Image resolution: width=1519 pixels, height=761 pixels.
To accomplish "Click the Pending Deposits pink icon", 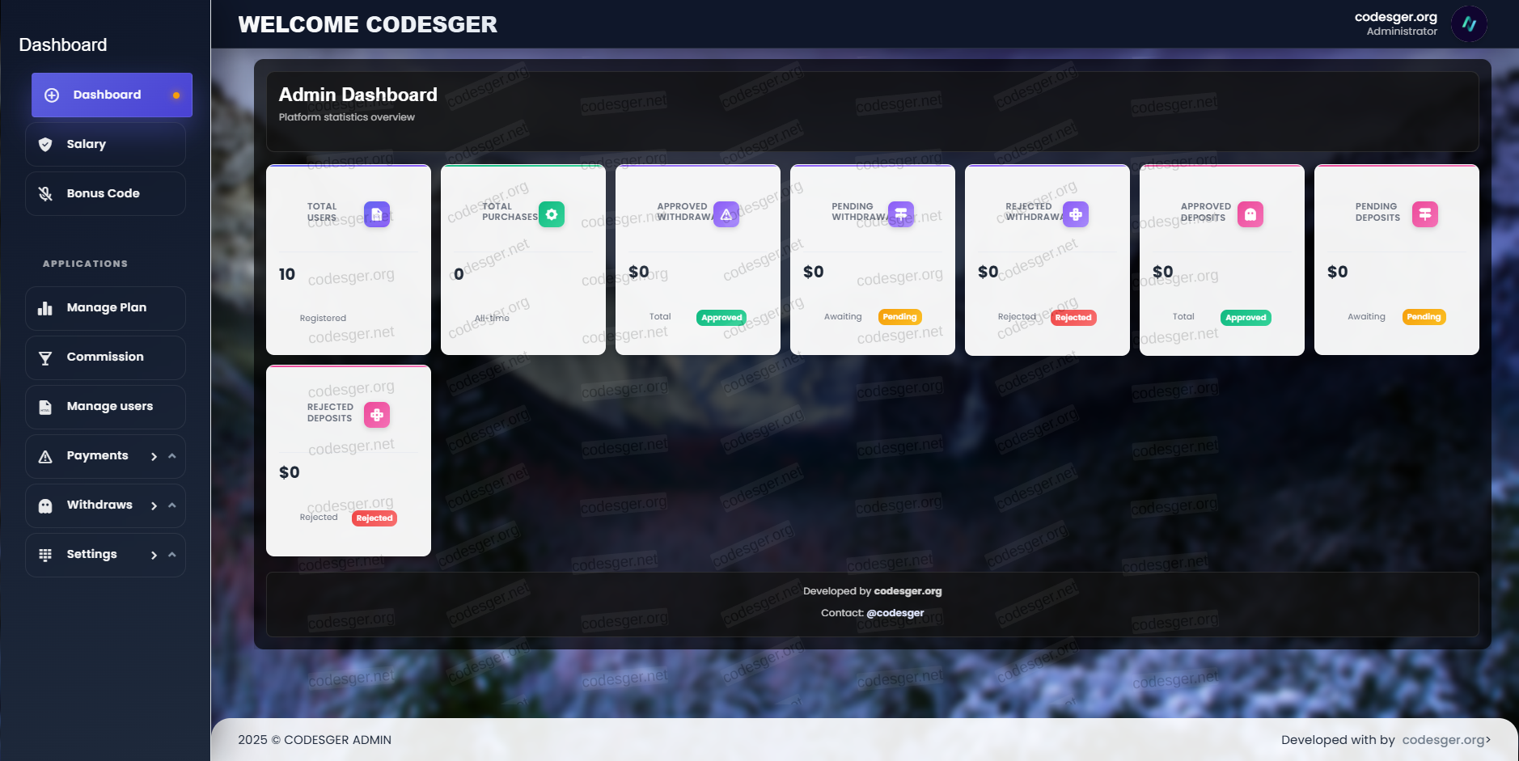I will (x=1424, y=214).
